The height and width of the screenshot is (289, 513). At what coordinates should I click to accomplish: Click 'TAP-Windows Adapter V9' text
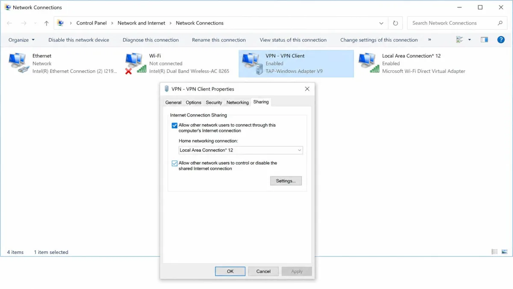click(294, 71)
